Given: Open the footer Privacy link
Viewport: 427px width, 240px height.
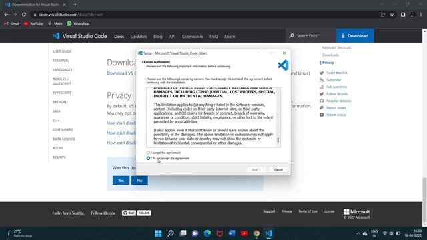Looking at the screenshot, I should (x=286, y=211).
